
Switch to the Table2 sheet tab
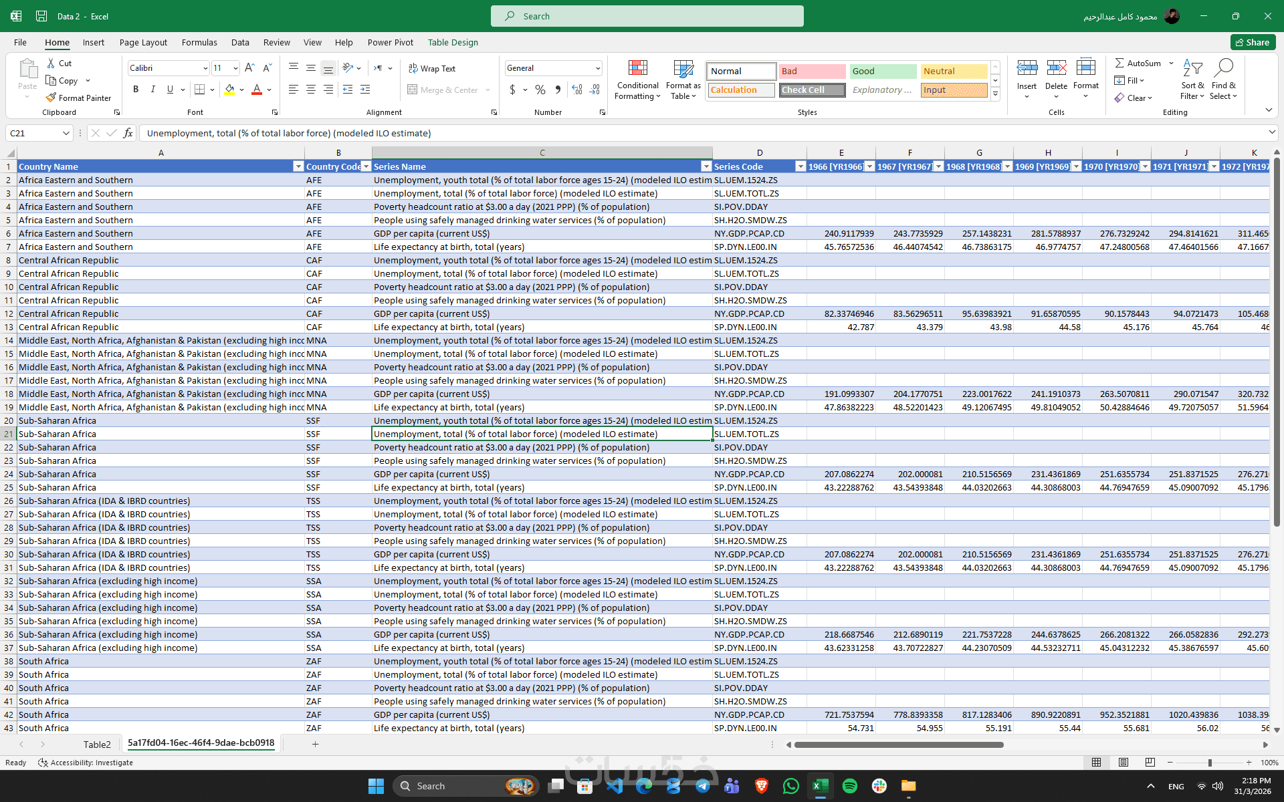(97, 744)
